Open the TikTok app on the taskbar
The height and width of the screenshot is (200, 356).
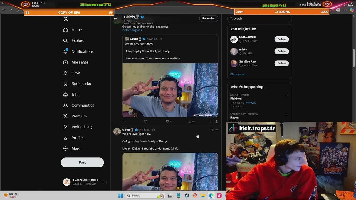pos(219,196)
